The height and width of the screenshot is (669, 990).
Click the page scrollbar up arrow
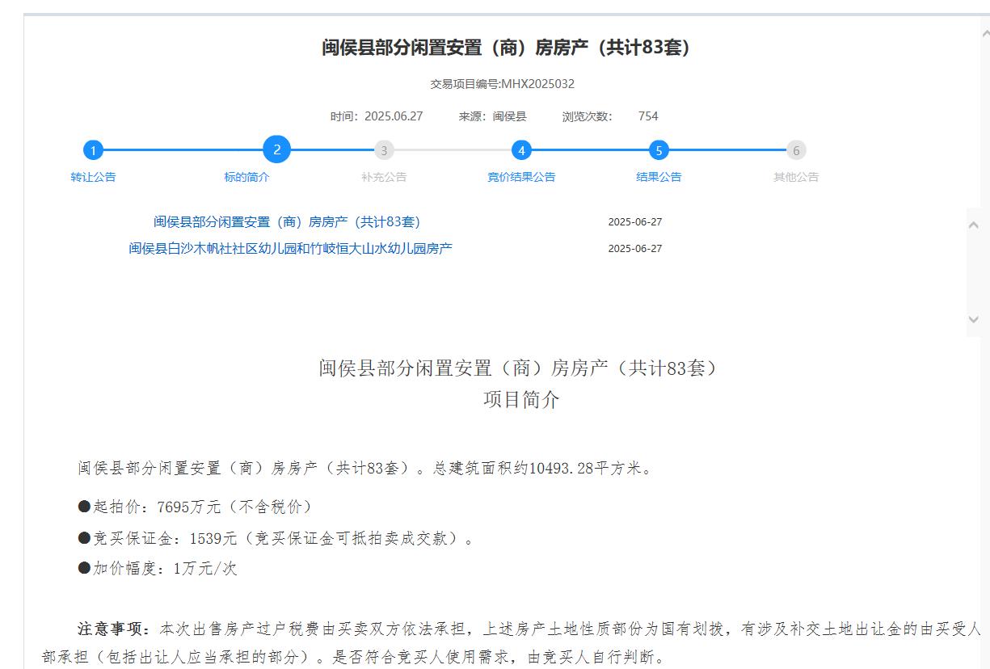pos(984,33)
